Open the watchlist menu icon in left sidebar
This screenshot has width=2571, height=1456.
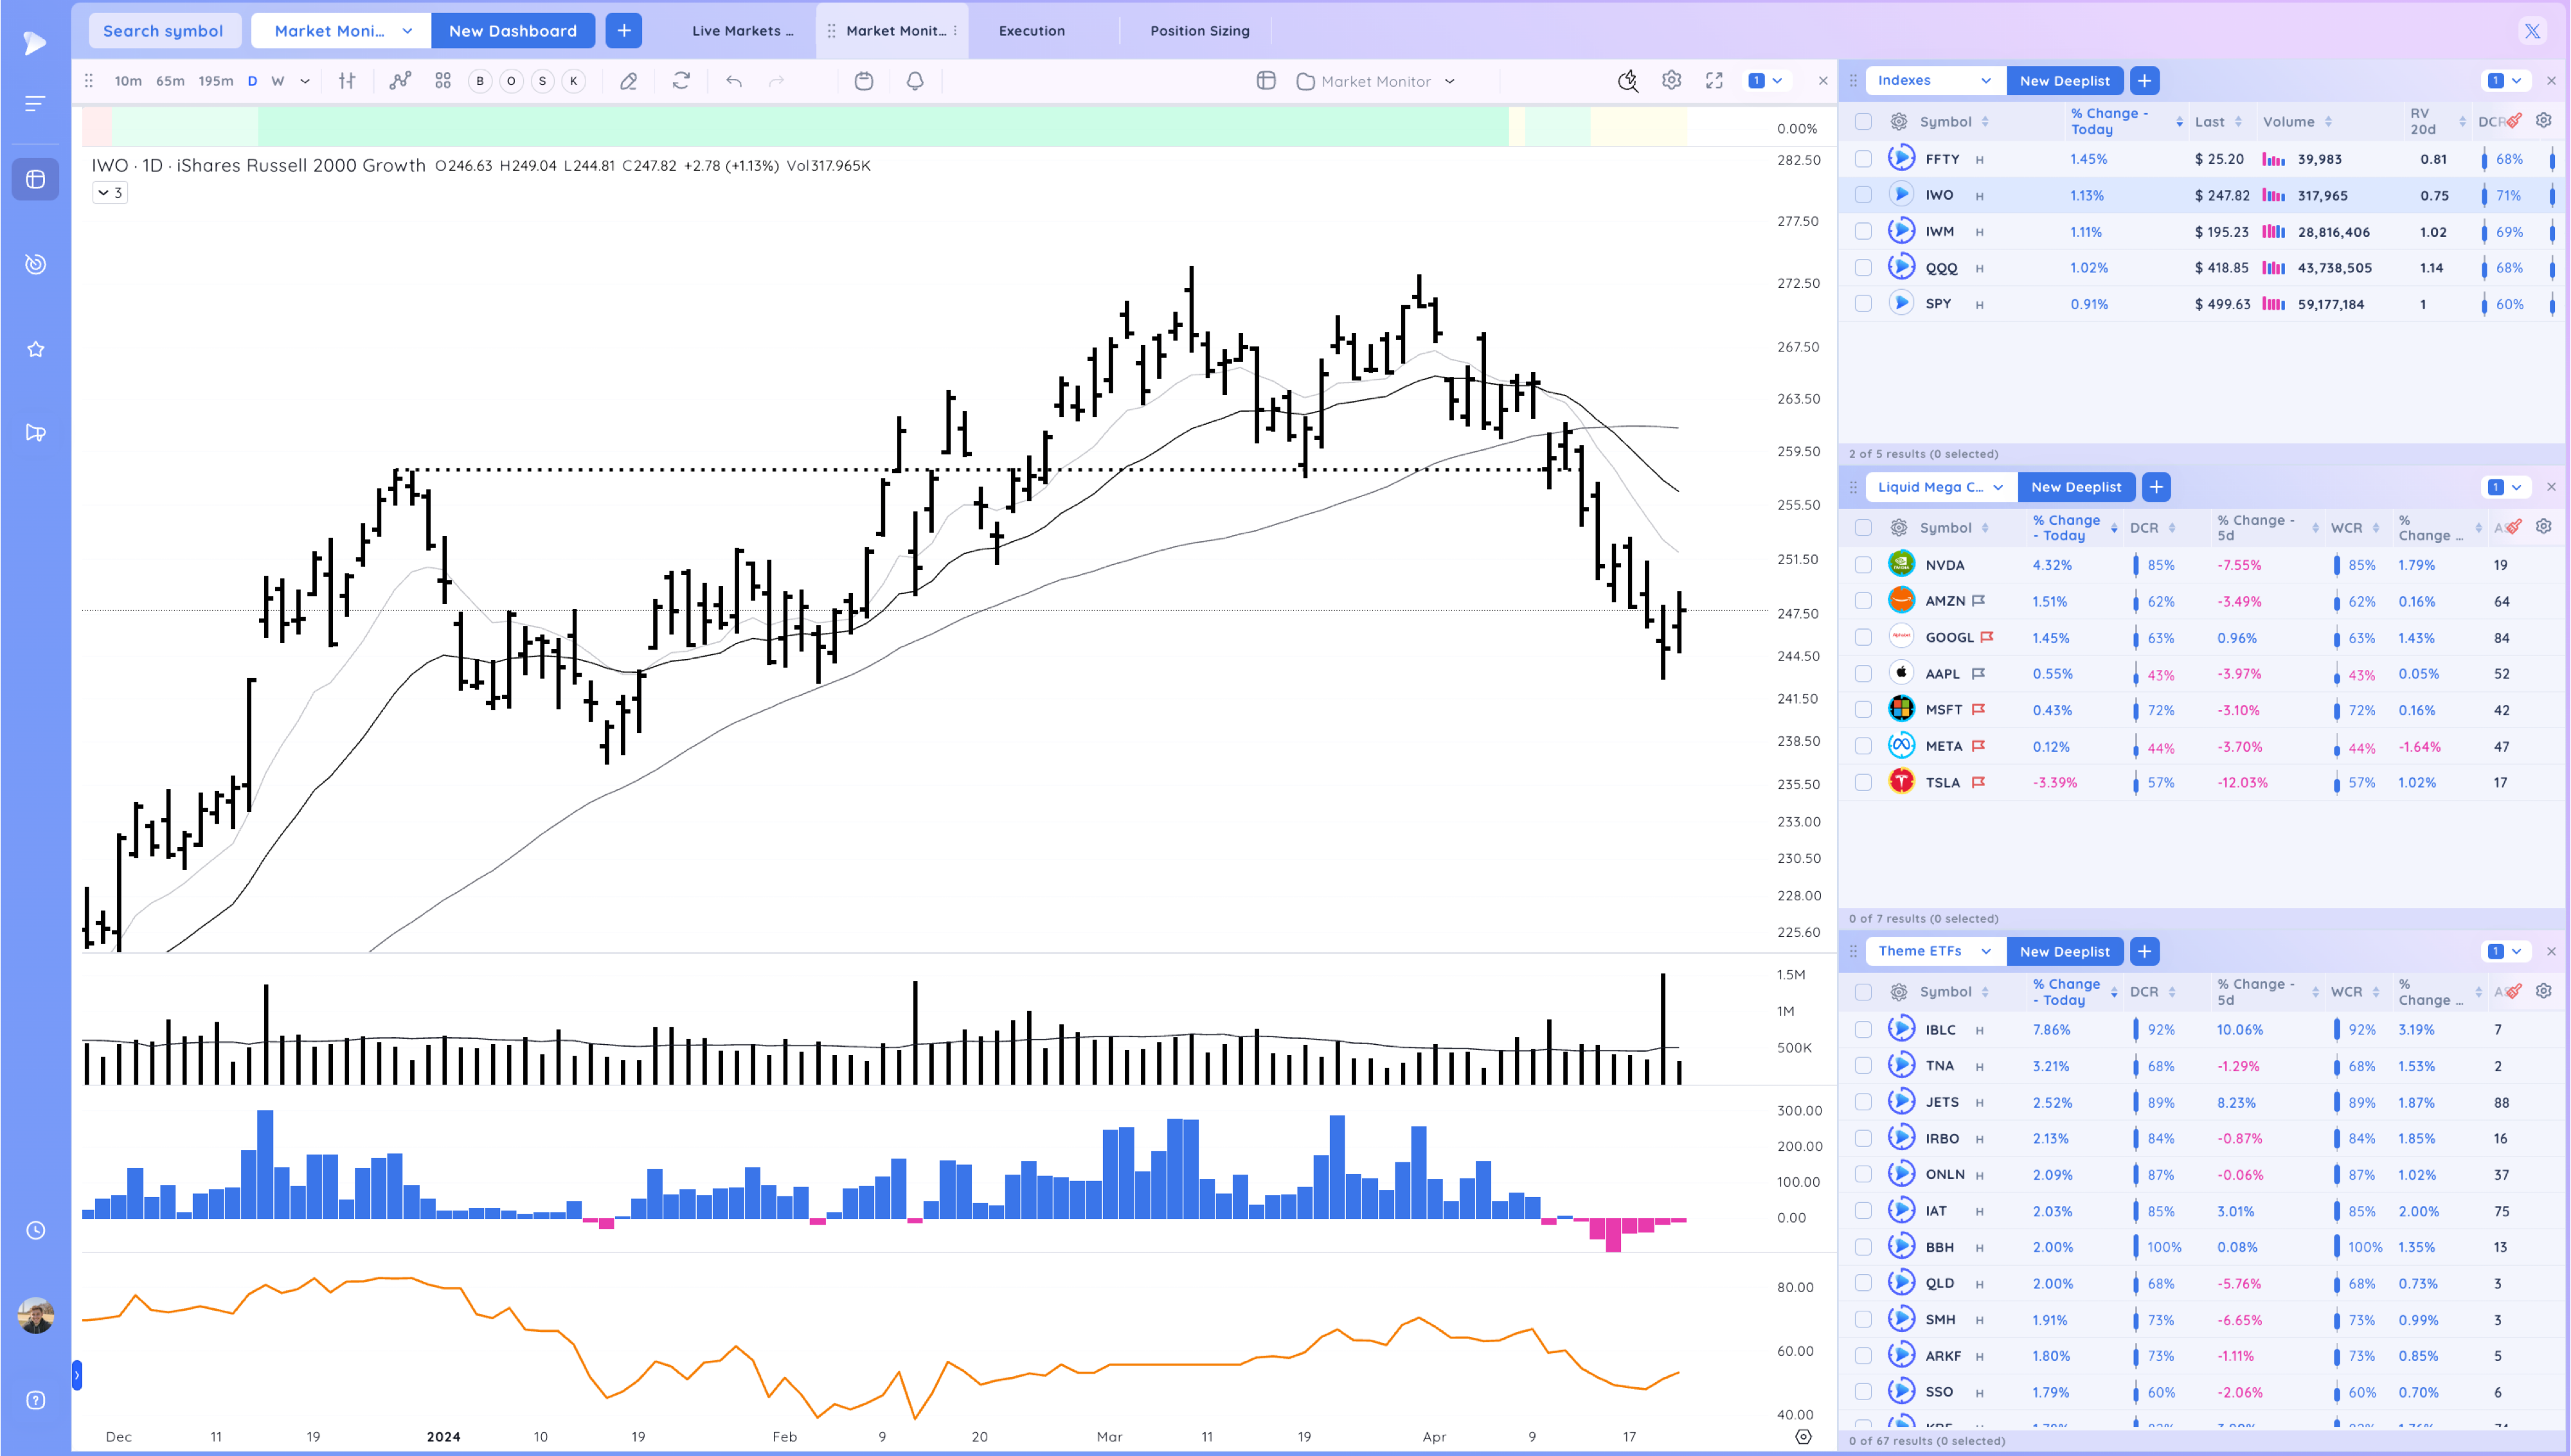click(x=35, y=103)
